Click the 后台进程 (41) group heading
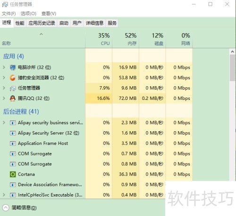The height and width of the screenshot is (216, 236). click(x=21, y=112)
